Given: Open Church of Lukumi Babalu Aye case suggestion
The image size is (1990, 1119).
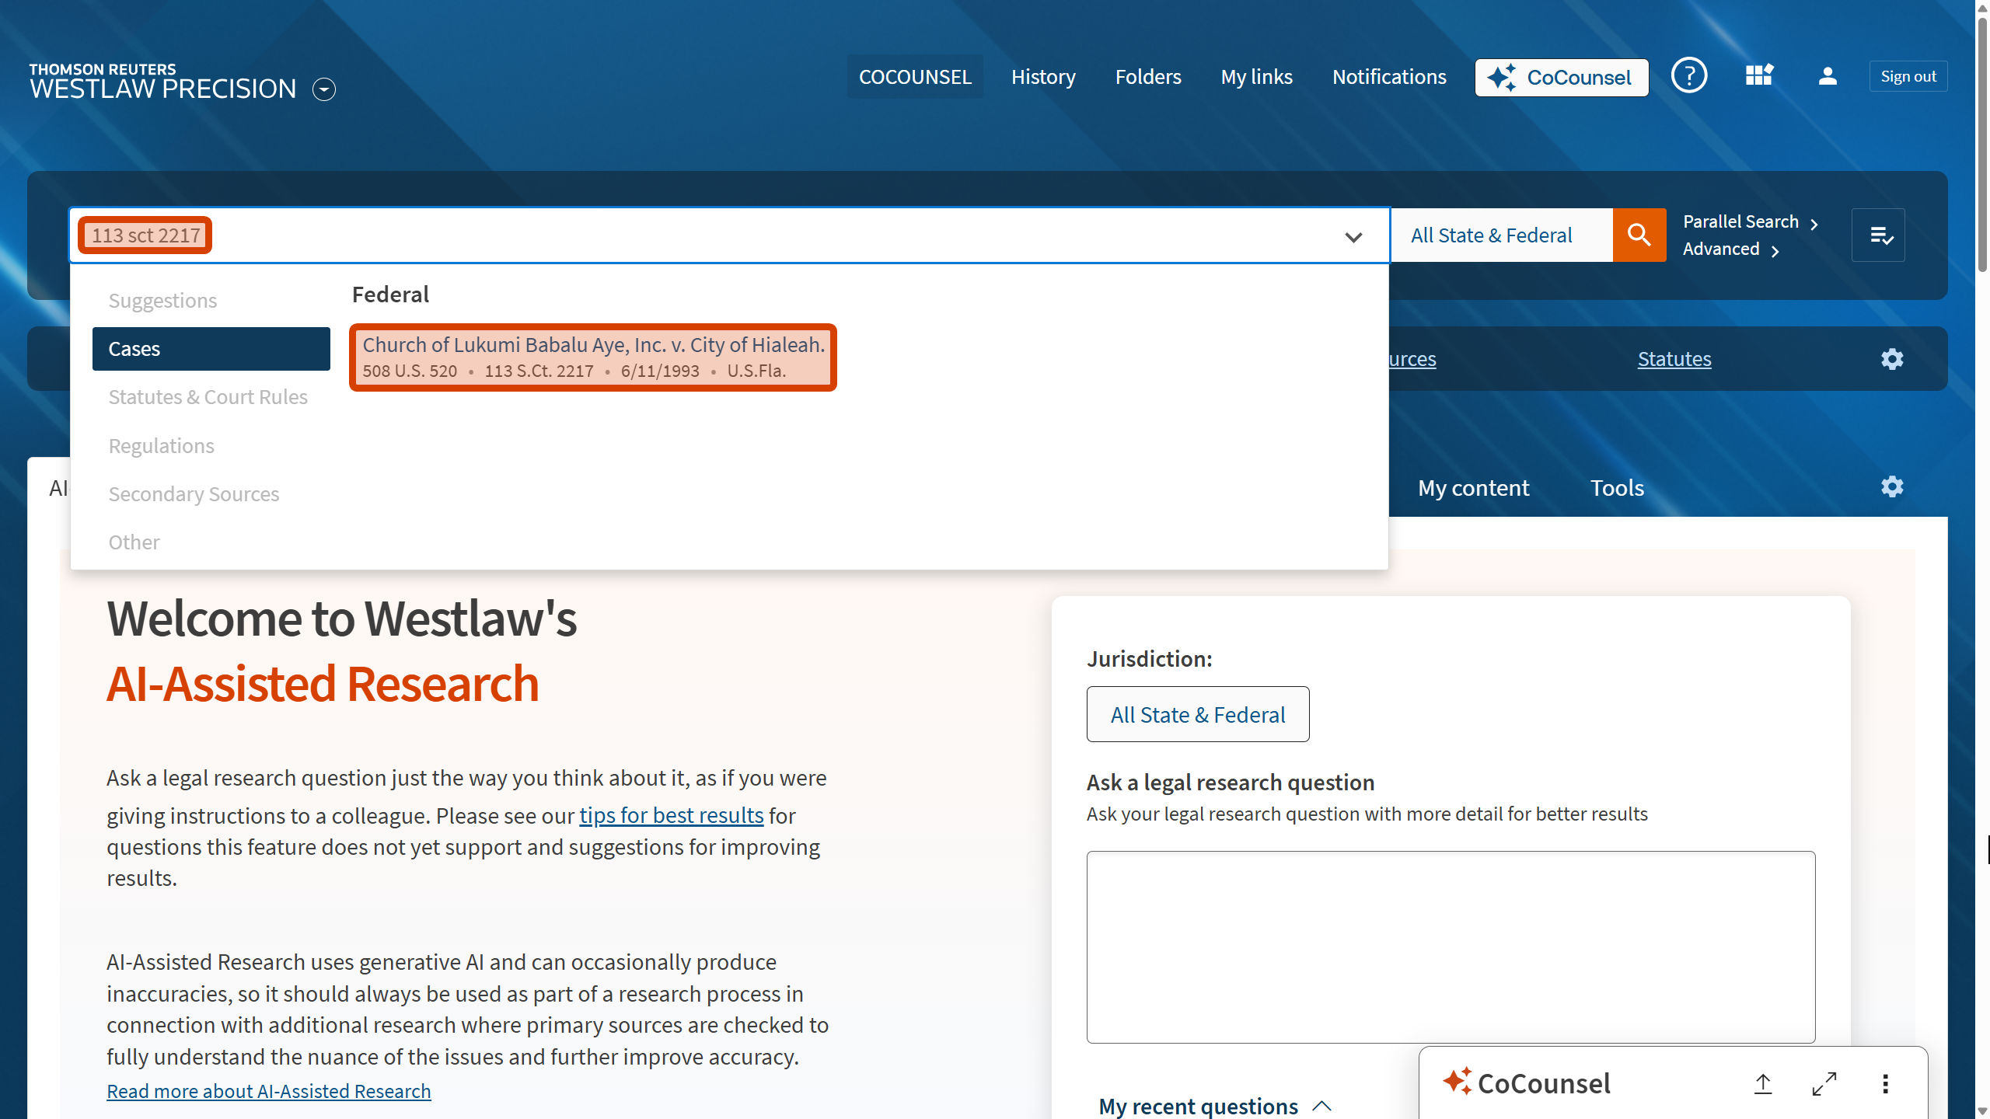Looking at the screenshot, I should (x=592, y=357).
